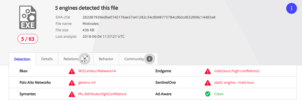Click the Ad-Aware green checkmark icon
This screenshot has width=302, height=100.
coord(208,94)
